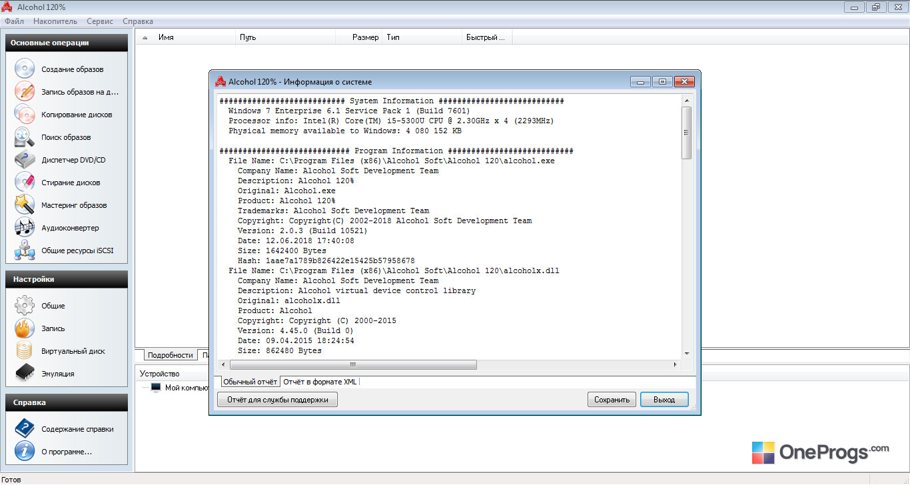Click the Готов status bar text
The image size is (910, 485).
point(11,479)
